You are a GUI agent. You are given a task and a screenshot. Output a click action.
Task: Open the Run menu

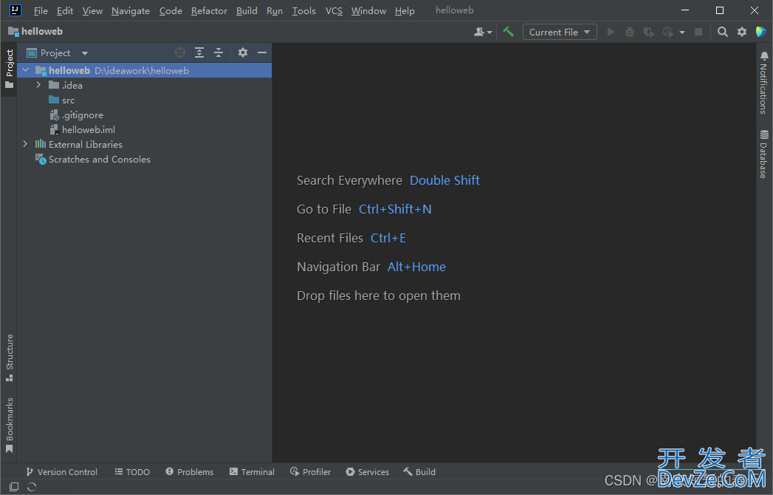coord(275,11)
